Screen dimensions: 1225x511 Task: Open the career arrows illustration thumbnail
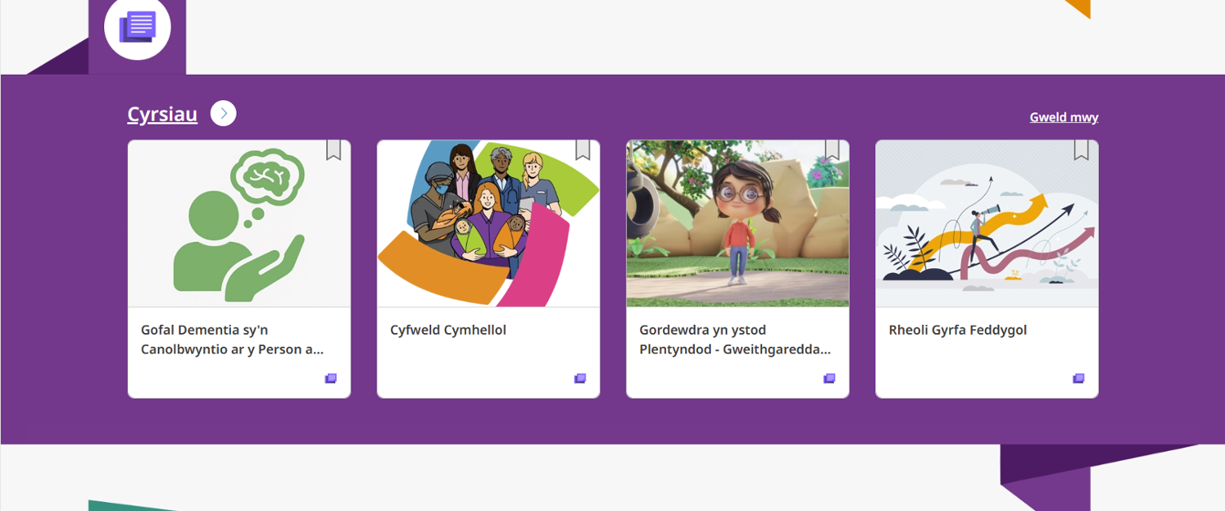click(x=987, y=223)
